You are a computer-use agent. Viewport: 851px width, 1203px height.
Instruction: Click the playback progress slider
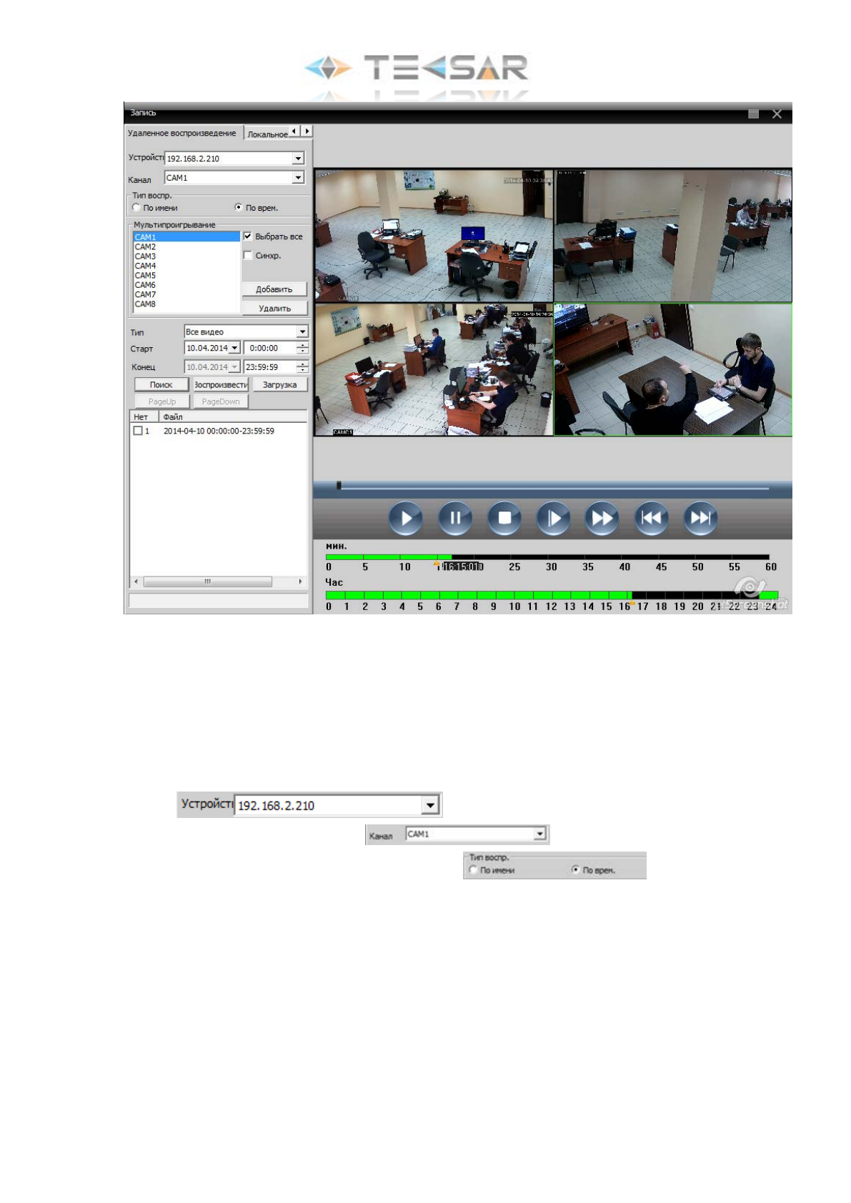click(x=552, y=487)
